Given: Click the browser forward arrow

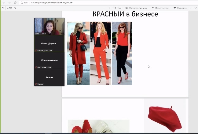Looking at the screenshot, I should 9,3.
